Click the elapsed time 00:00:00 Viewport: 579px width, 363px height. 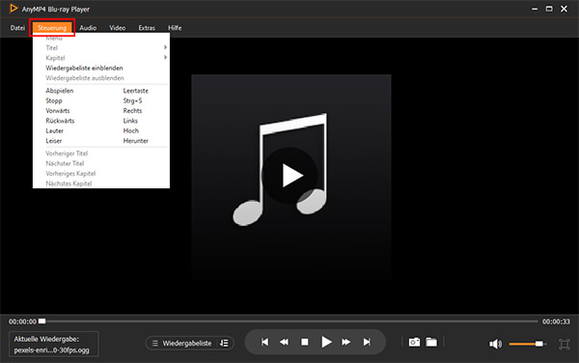(22, 321)
